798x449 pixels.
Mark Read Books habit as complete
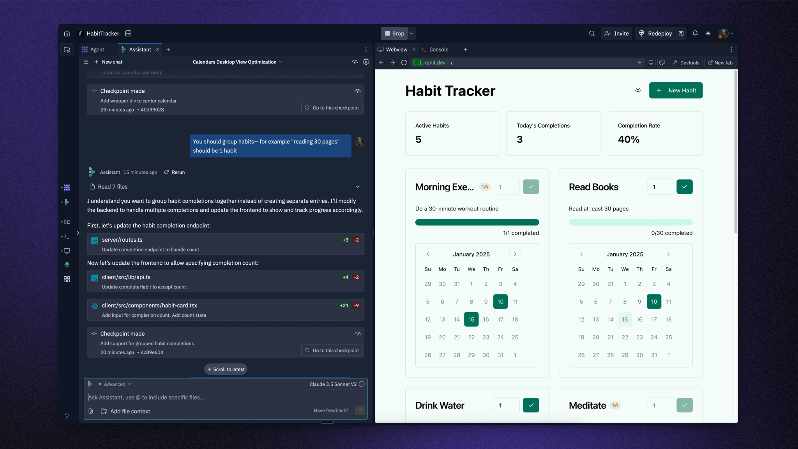[x=684, y=187]
